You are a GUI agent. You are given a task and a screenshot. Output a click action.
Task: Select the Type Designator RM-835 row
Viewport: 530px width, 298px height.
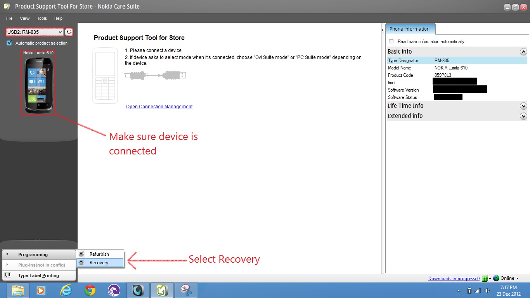pyautogui.click(x=457, y=61)
